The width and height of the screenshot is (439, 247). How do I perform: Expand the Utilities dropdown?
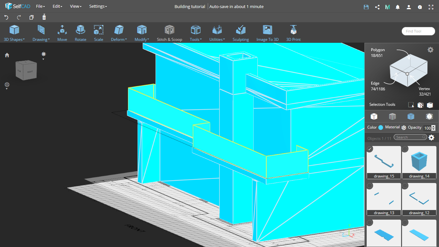tap(217, 33)
